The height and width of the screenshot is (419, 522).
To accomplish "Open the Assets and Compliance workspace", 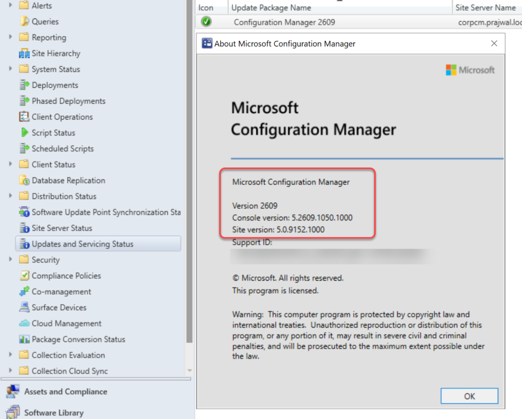I will 66,391.
